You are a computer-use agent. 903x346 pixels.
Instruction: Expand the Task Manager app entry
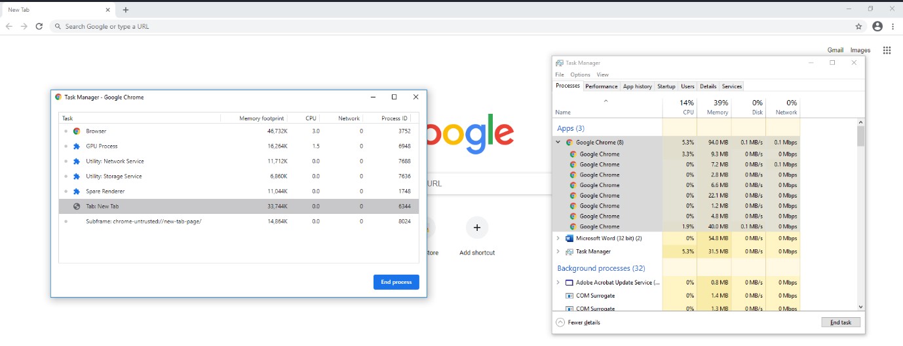coord(558,251)
